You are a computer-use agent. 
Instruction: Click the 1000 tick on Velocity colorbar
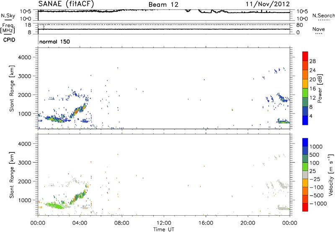[316, 147]
